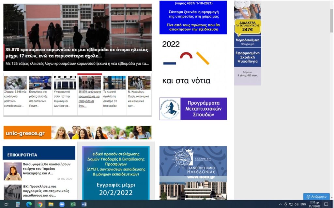Click the Task View icon
This screenshot has width=334, height=208.
coord(7,204)
